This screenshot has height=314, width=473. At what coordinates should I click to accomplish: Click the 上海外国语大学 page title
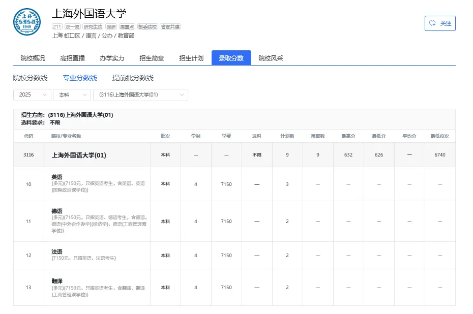89,14
